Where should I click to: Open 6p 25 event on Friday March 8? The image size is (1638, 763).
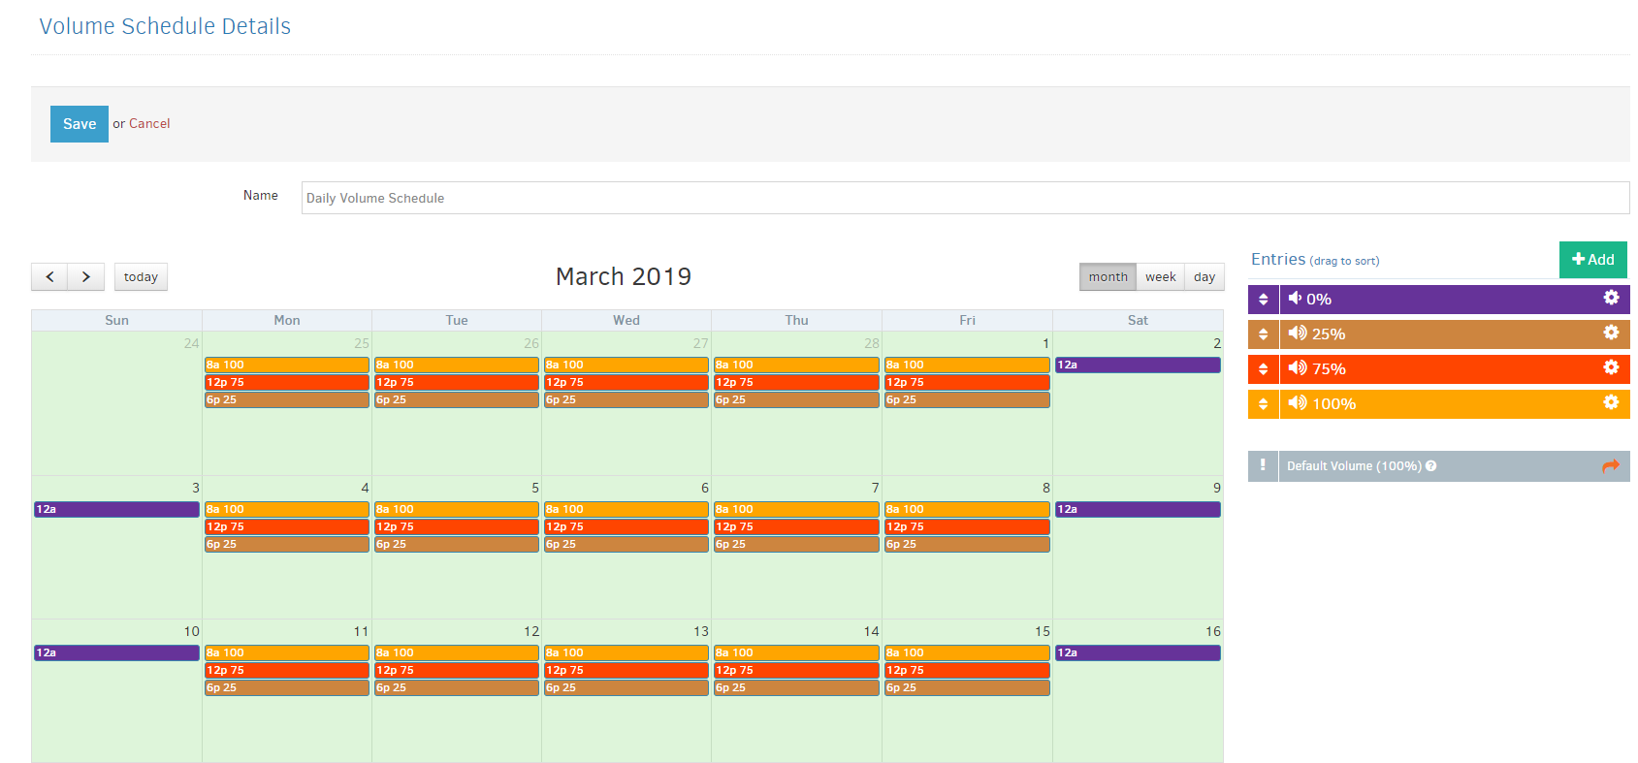[x=967, y=545]
